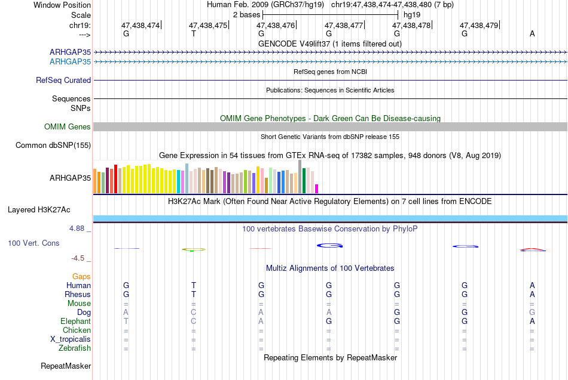The image size is (568, 380).
Task: Open 100 Vert. Cons track label
Action: (33, 243)
